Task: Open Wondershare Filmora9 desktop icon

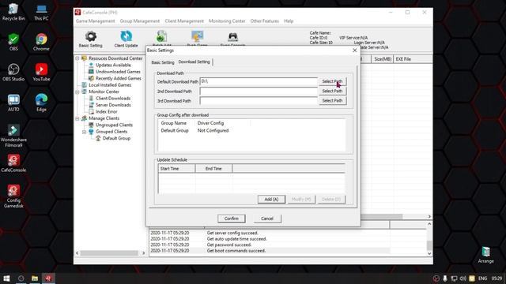Action: (x=13, y=136)
